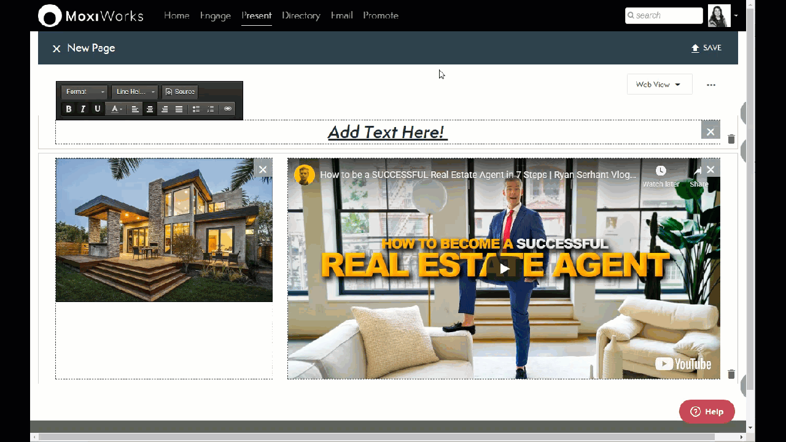Align text to the left

pyautogui.click(x=135, y=109)
